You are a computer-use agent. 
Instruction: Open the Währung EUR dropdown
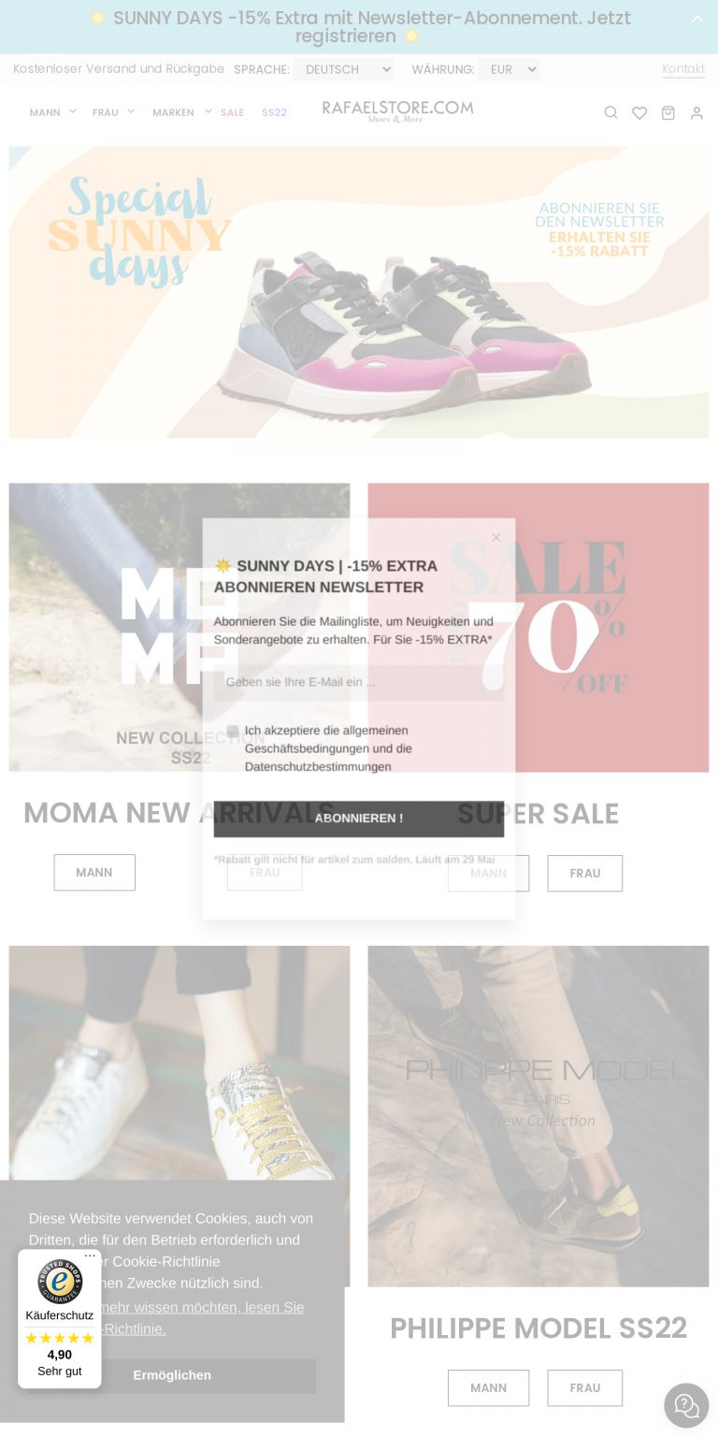pos(509,69)
